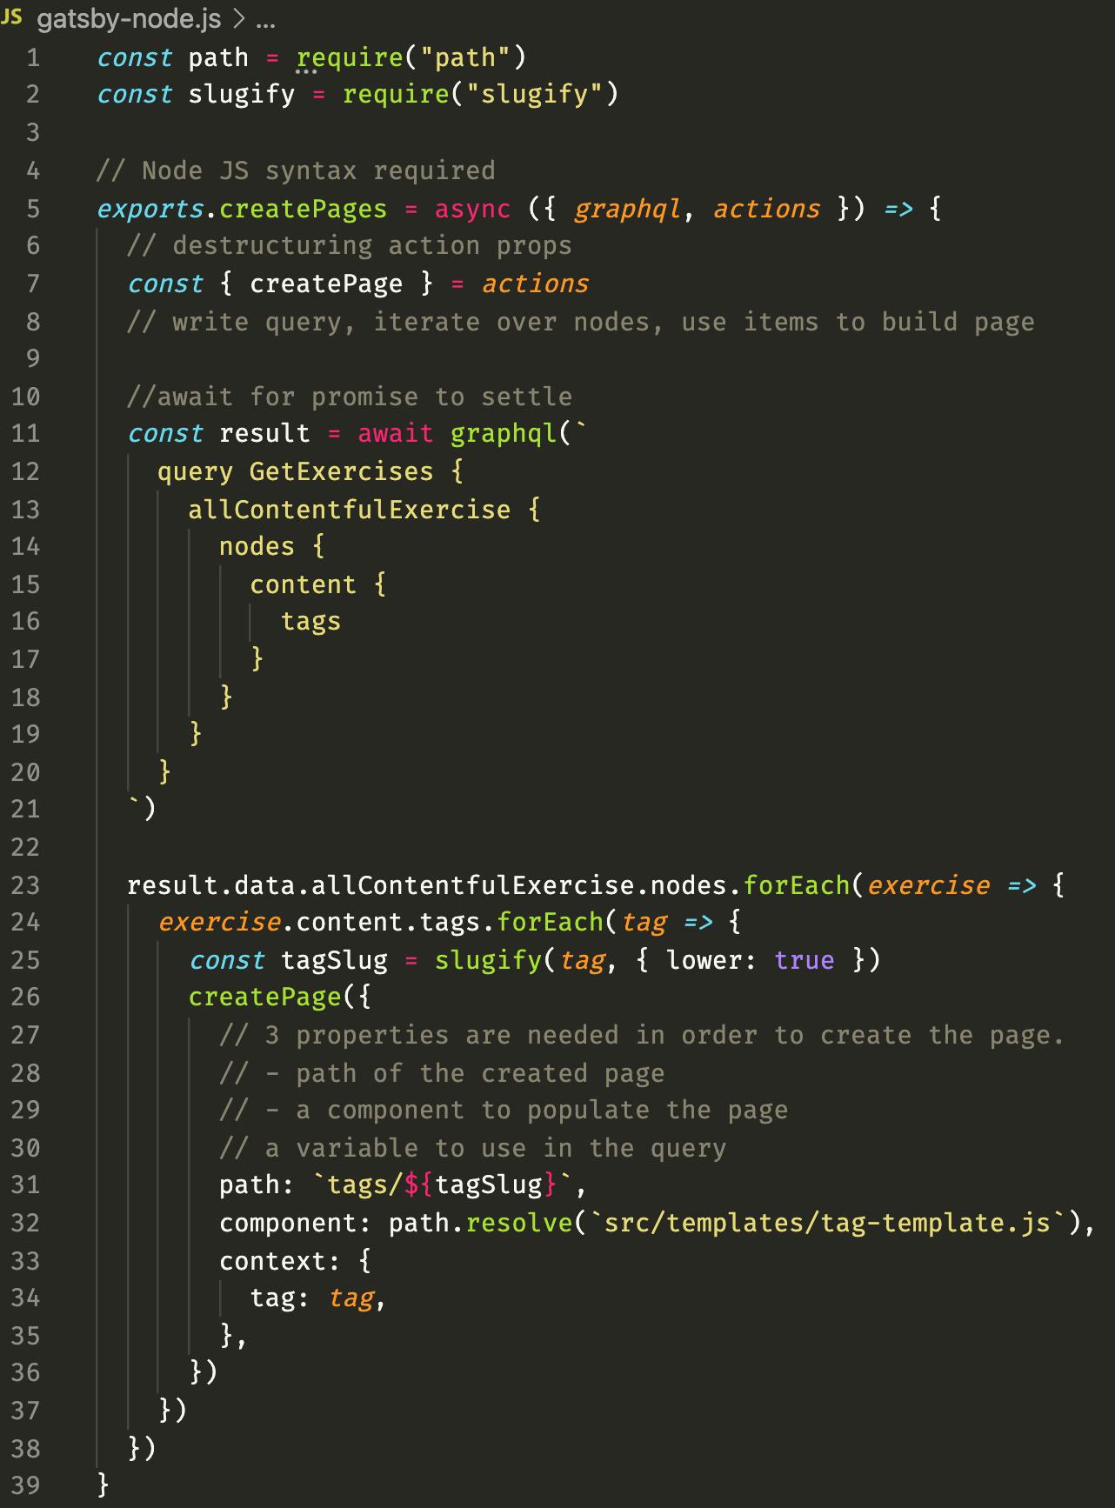The image size is (1115, 1508).
Task: Click 'GetExercises' in the query line
Action: 341,471
